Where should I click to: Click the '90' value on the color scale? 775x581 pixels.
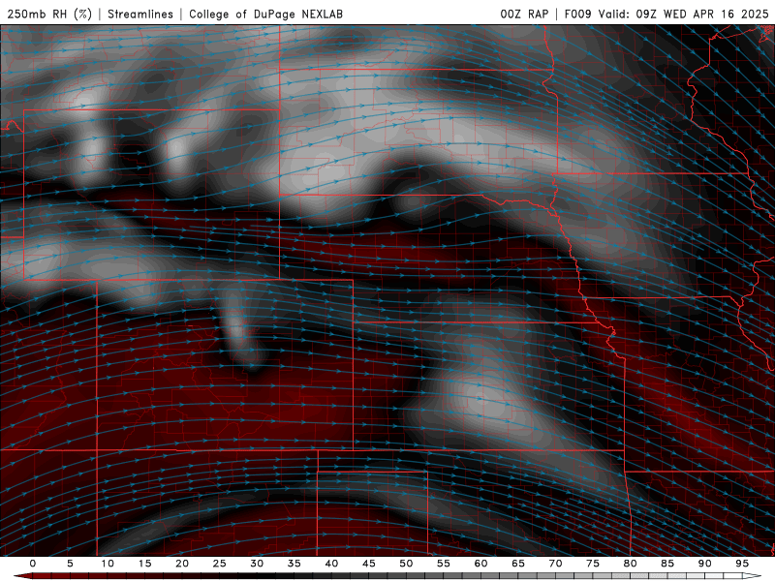(704, 564)
